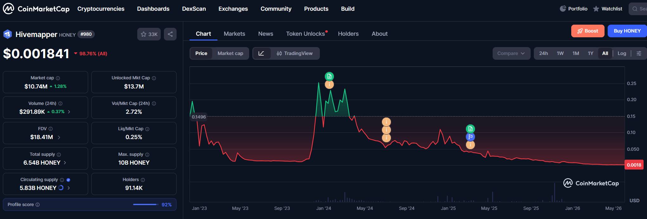Switch to line chart view icon
Viewport: 647px width, 219px height.
261,53
